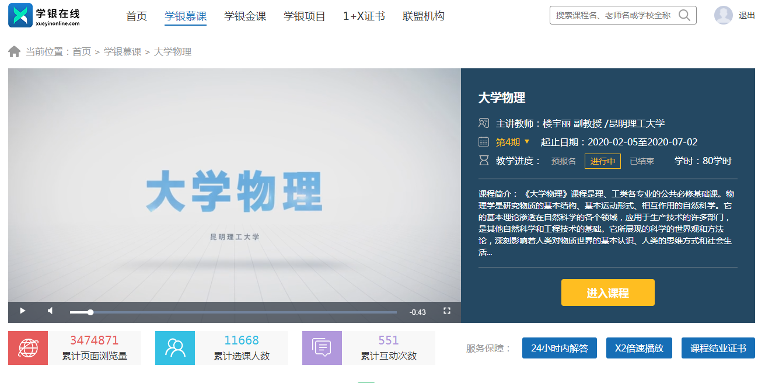The height and width of the screenshot is (383, 758).
Task: Click the interaction count chat icon
Action: pos(322,348)
